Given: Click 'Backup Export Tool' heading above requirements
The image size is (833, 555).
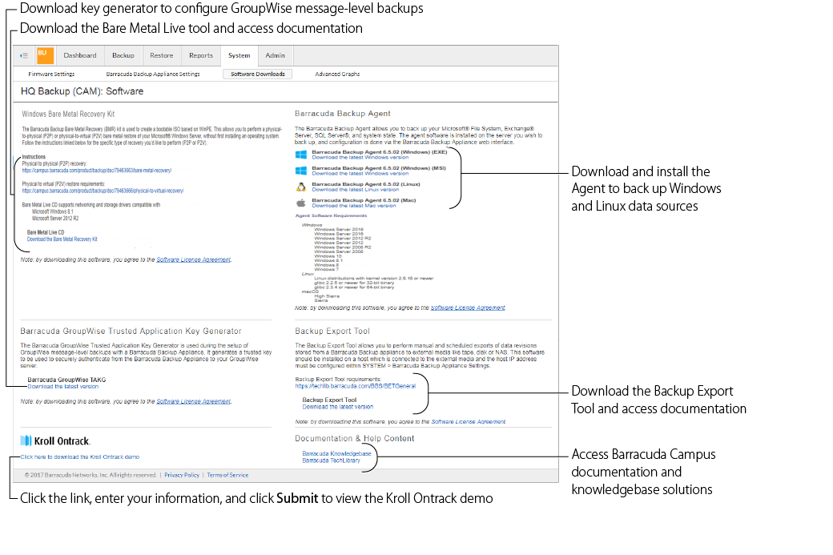Looking at the screenshot, I should (332, 331).
